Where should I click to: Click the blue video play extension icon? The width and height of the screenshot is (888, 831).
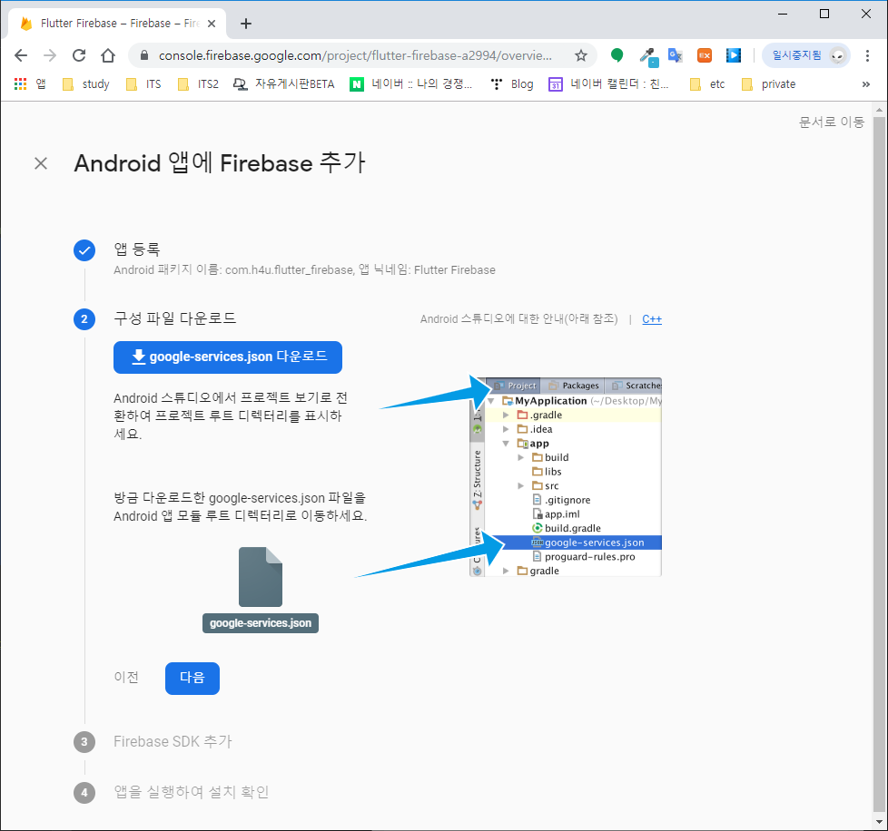pyautogui.click(x=734, y=55)
